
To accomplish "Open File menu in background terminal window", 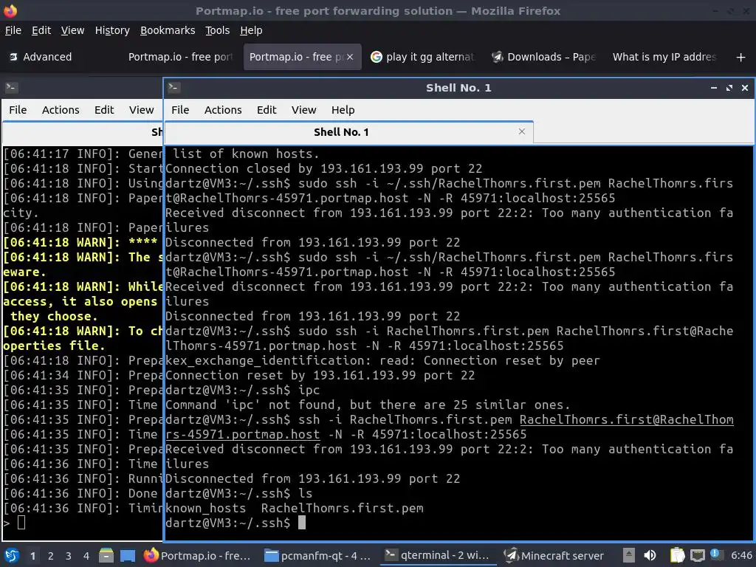I will (18, 110).
